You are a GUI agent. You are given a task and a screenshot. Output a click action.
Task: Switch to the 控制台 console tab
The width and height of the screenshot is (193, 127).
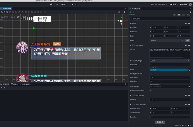[16, 84]
